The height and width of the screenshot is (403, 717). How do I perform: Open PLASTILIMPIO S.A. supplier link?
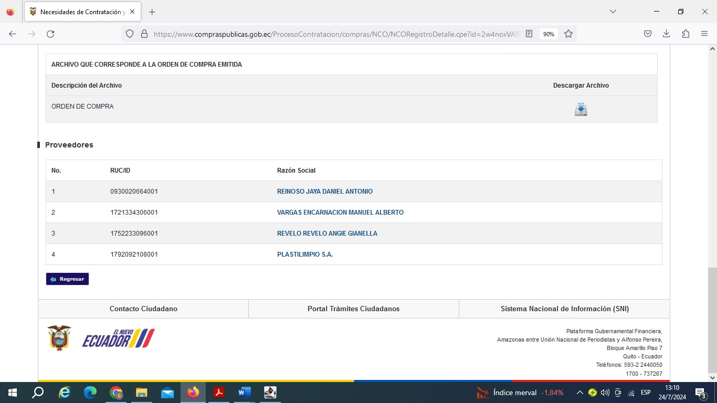click(x=304, y=254)
